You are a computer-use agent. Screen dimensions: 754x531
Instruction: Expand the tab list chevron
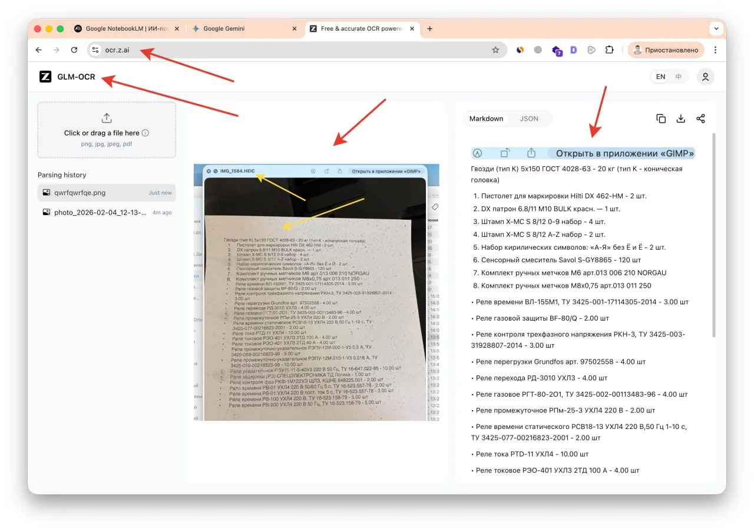click(716, 28)
